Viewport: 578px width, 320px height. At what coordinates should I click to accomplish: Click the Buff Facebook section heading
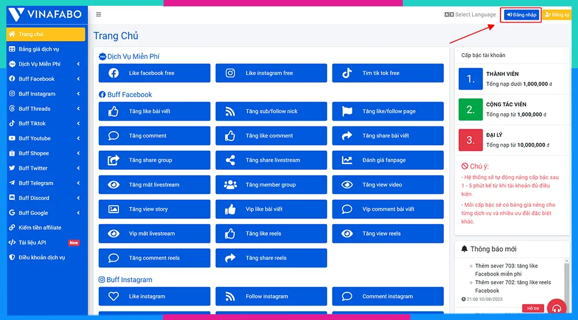coord(125,95)
